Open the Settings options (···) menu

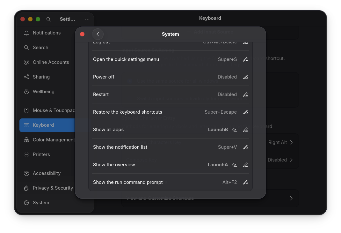click(87, 19)
